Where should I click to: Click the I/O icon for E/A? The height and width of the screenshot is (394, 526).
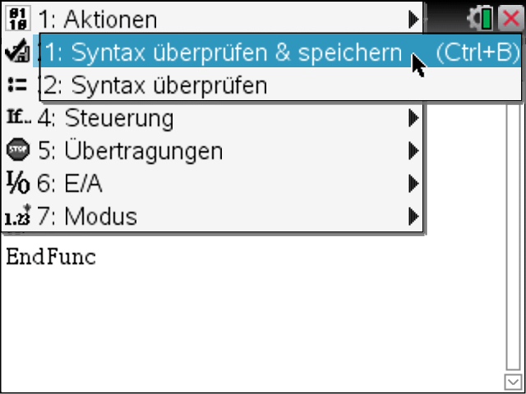[18, 183]
